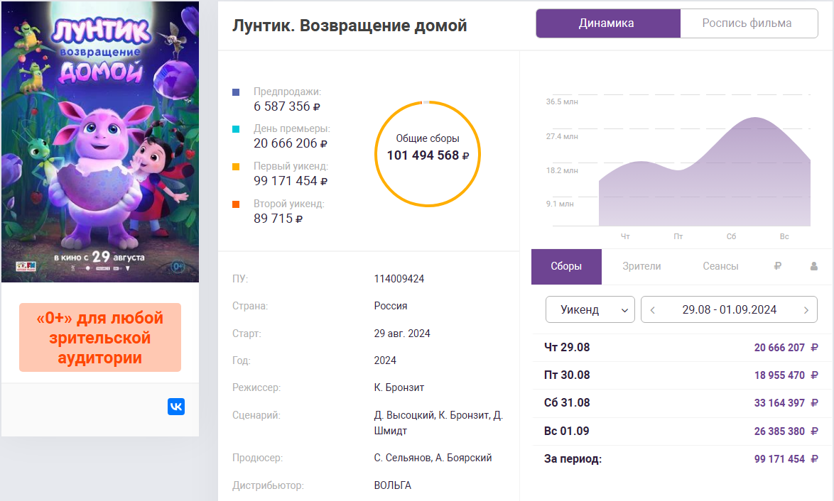This screenshot has width=834, height=501.
Task: Switch to Динамика view
Action: pos(607,23)
